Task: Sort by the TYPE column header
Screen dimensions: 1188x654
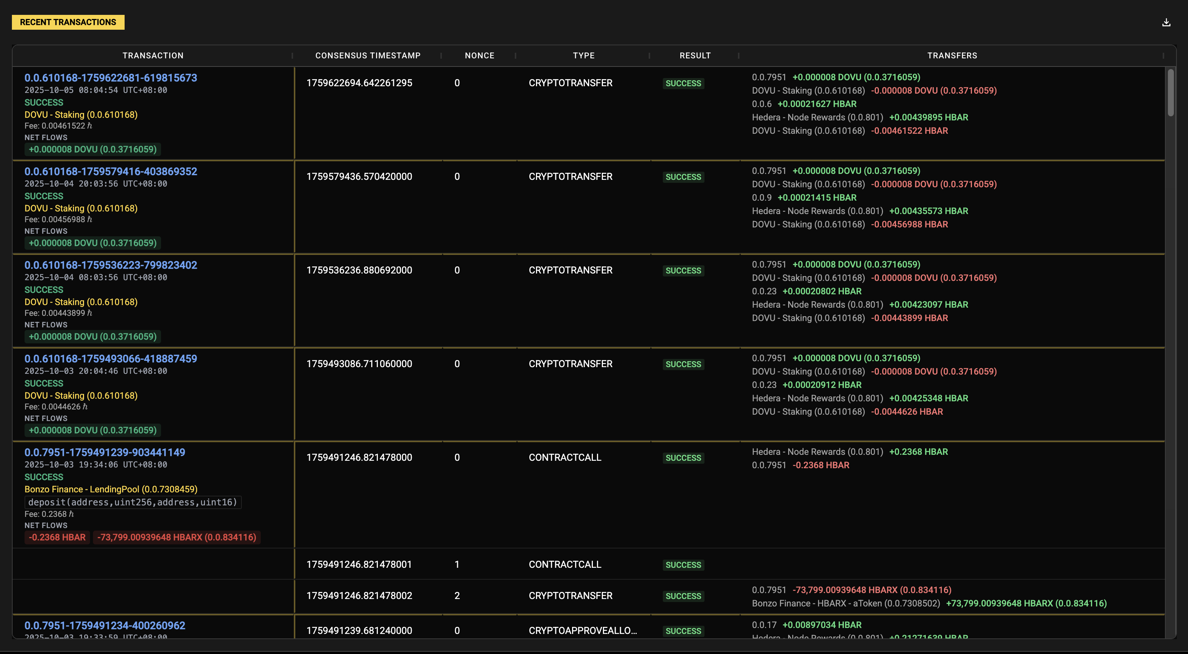Action: pos(583,55)
